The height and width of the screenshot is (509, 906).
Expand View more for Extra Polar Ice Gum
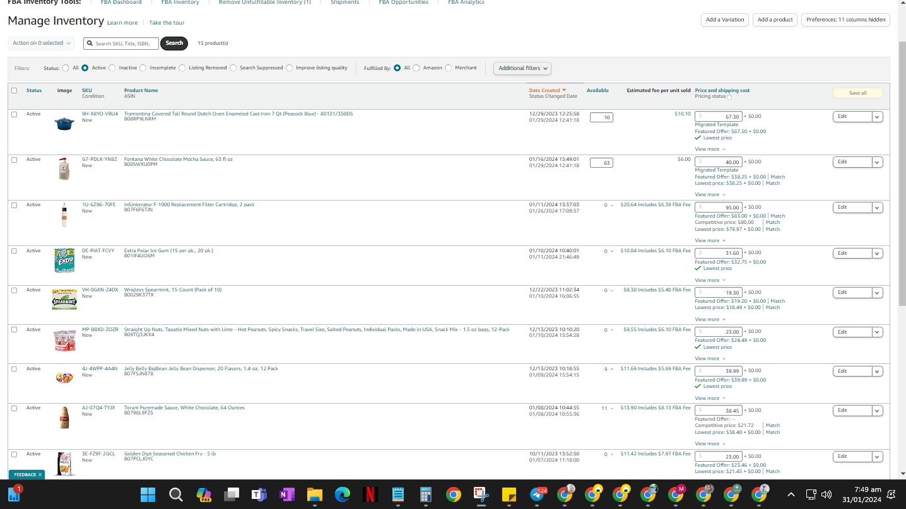(710, 280)
